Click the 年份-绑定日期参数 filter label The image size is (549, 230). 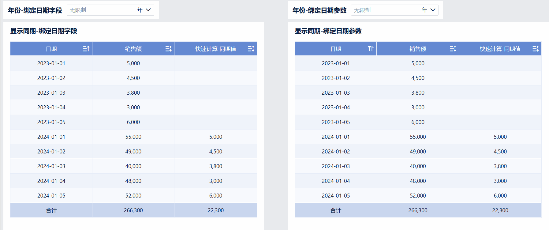coord(319,10)
